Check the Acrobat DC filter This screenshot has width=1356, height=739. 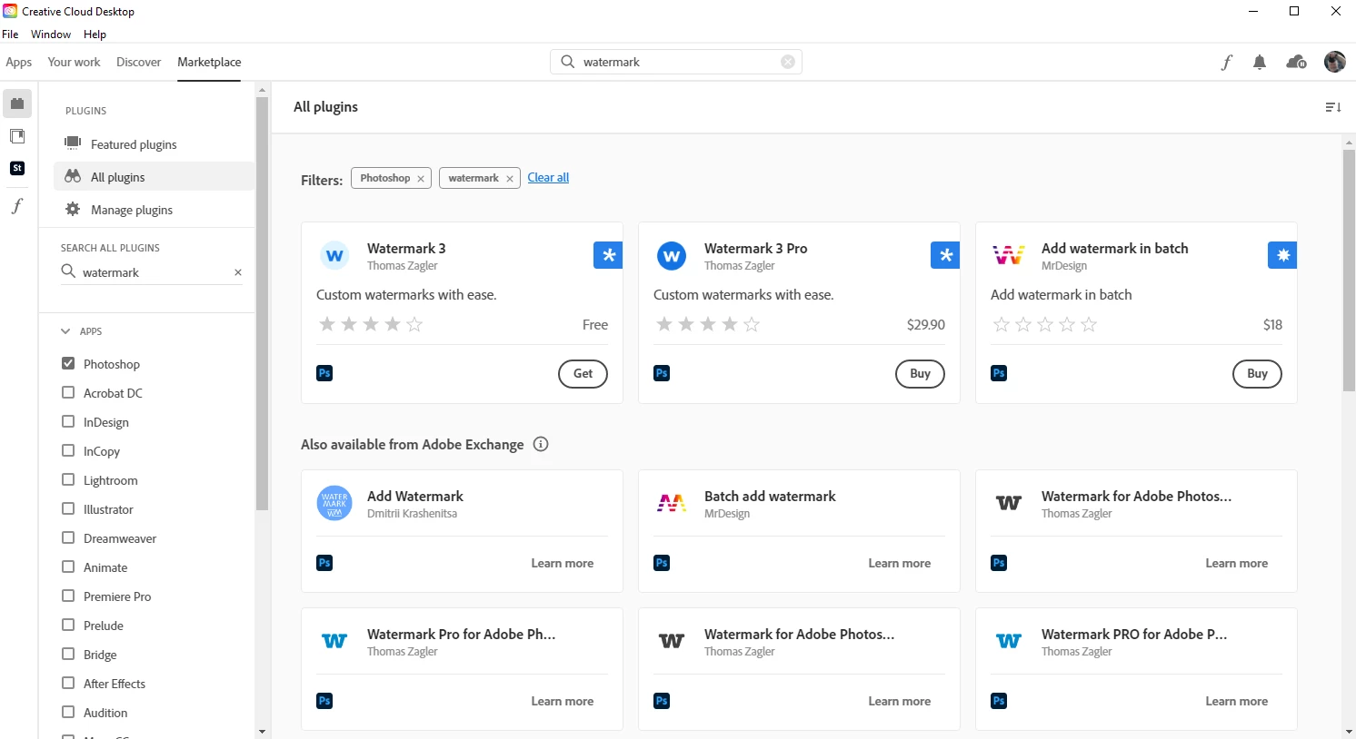click(68, 392)
